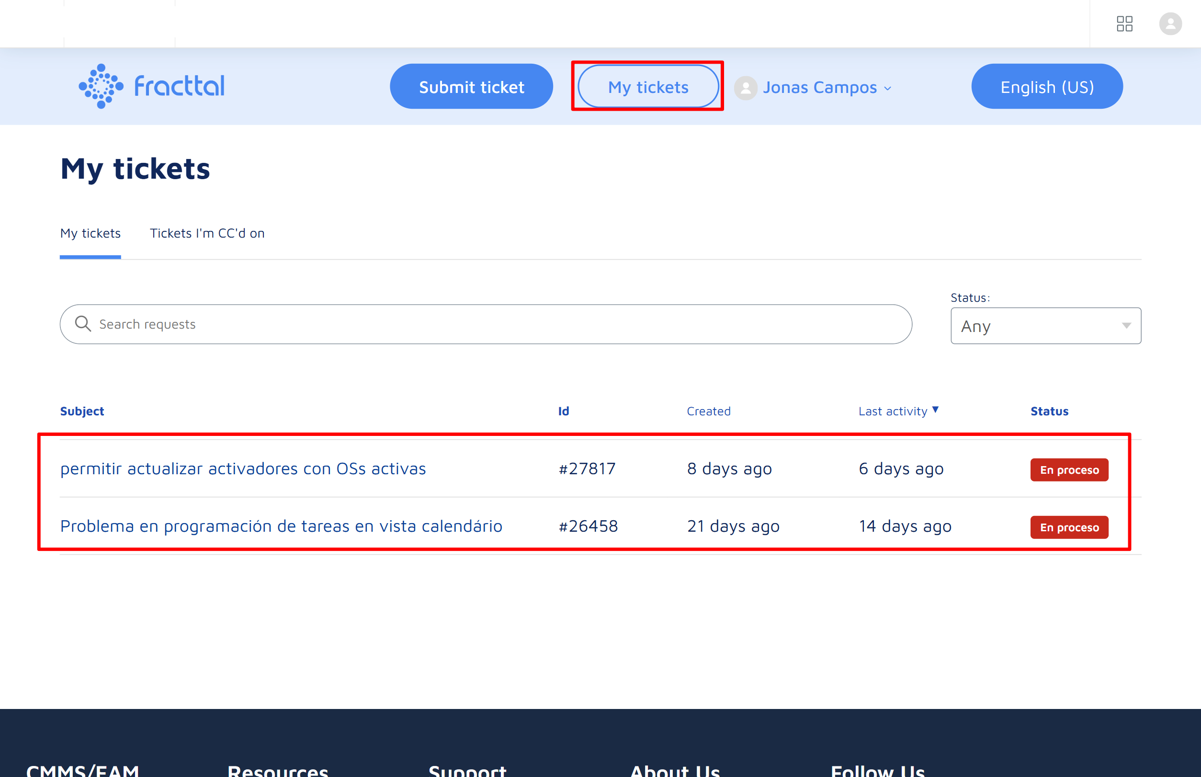Click the 14 days ago activity value
Viewport: 1201px width, 777px height.
[905, 526]
